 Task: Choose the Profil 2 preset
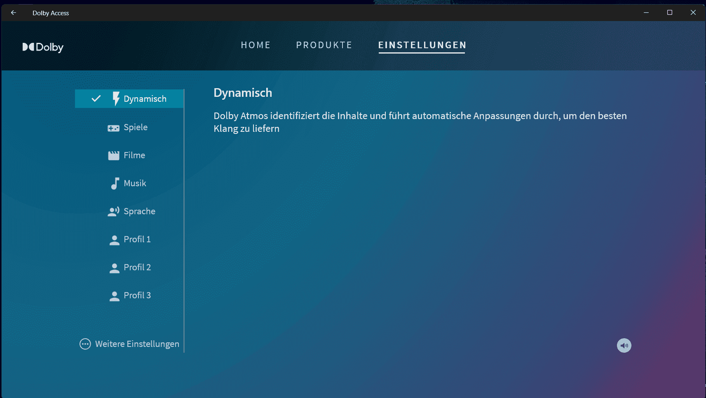pyautogui.click(x=137, y=267)
